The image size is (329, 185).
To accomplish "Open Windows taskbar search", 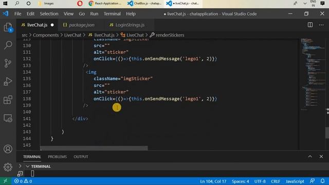I will click(17, 4).
